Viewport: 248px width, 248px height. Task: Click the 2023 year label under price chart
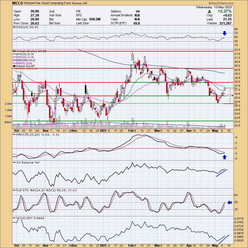point(103,131)
